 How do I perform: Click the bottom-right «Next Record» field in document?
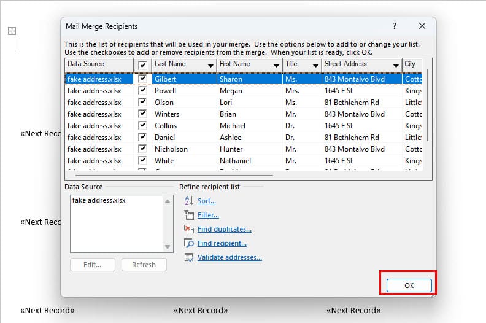click(x=353, y=310)
